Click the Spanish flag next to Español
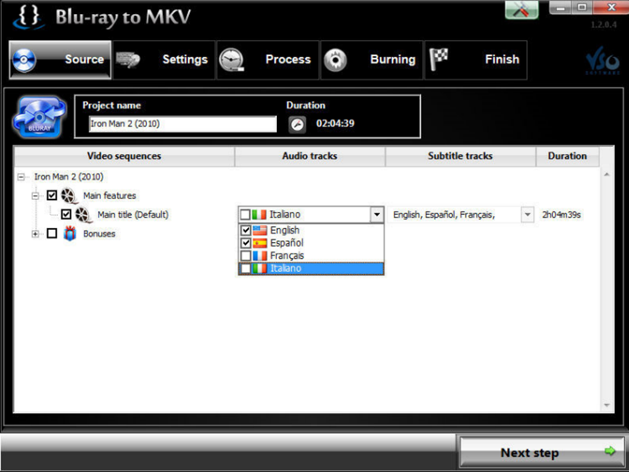Viewport: 629px width, 472px height. (x=260, y=243)
